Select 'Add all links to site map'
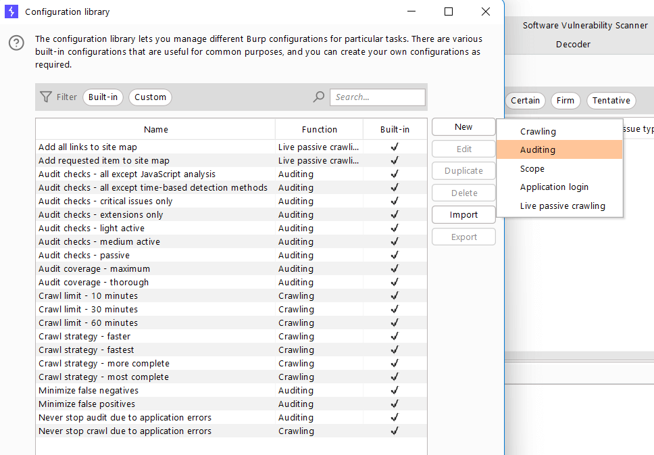The width and height of the screenshot is (654, 455). click(232, 147)
